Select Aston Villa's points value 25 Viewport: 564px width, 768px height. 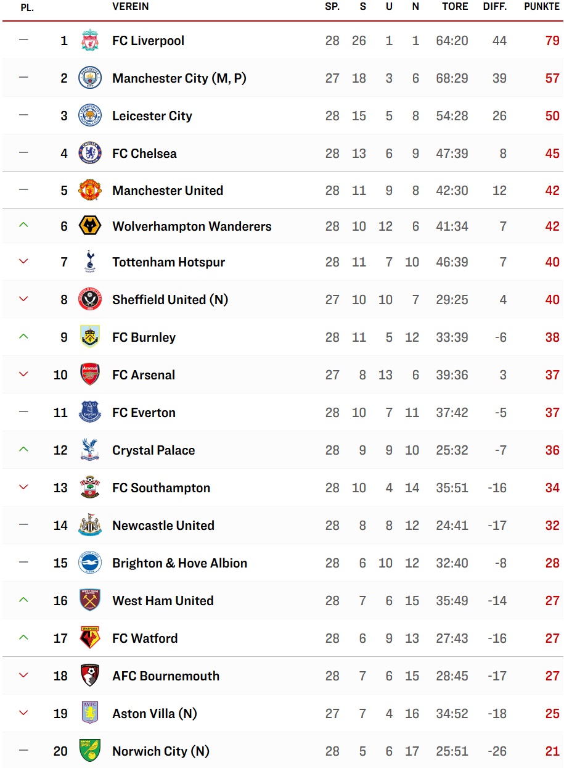point(552,714)
